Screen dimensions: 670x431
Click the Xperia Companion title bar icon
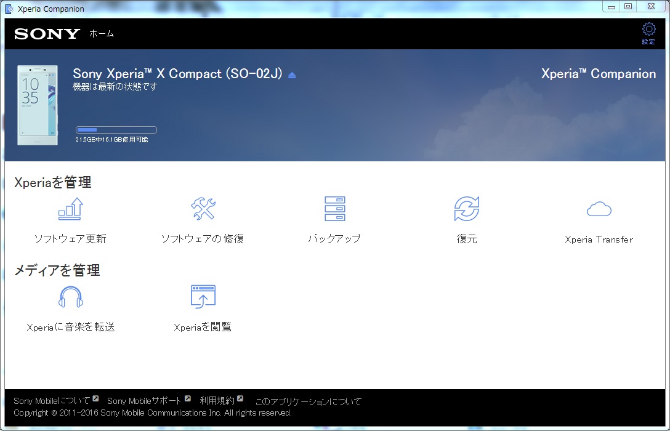9,9
